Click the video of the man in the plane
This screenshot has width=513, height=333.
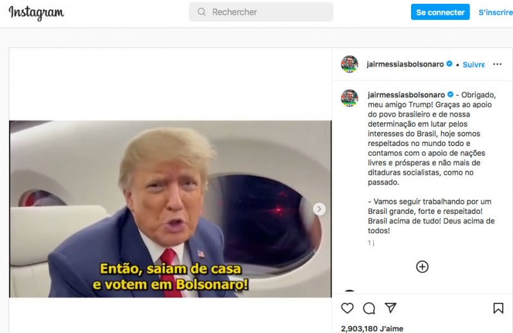[170, 209]
